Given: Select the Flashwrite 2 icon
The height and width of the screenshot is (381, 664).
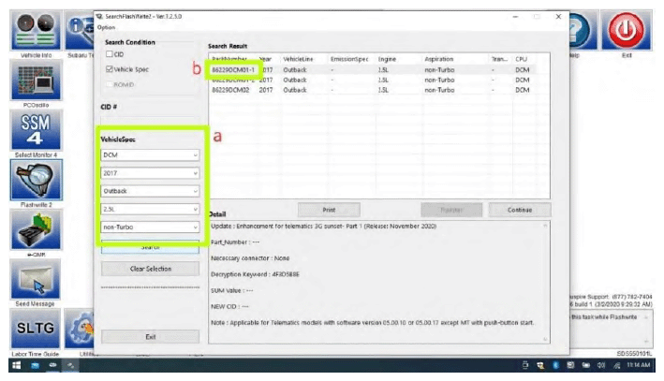Looking at the screenshot, I should pyautogui.click(x=36, y=180).
